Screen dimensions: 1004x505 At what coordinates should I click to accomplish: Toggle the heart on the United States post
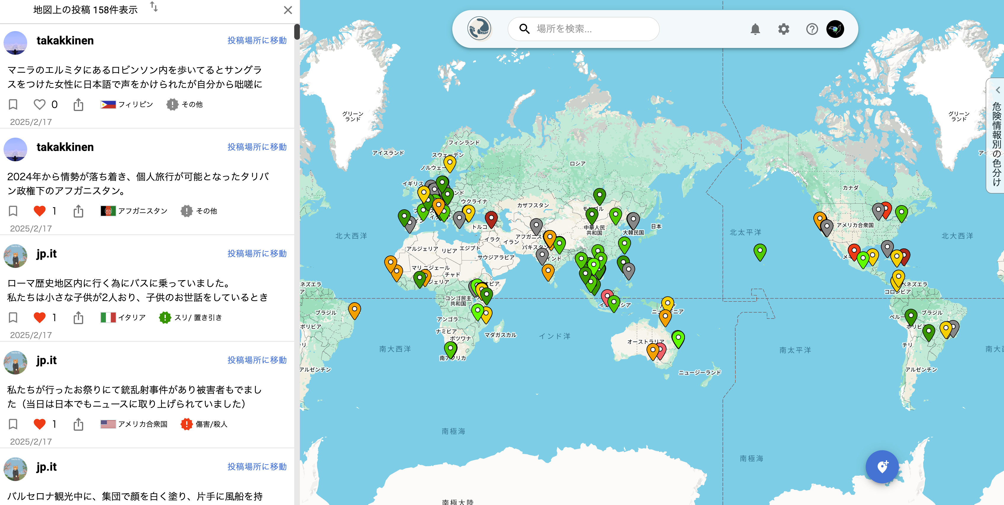39,424
